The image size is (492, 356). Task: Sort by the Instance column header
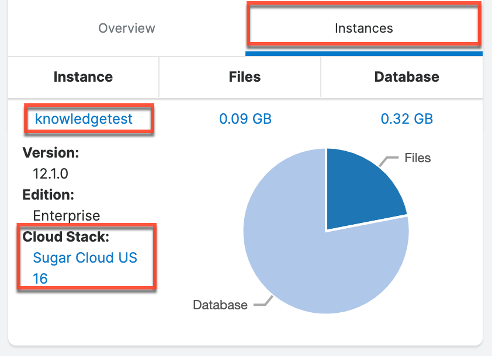coord(83,76)
